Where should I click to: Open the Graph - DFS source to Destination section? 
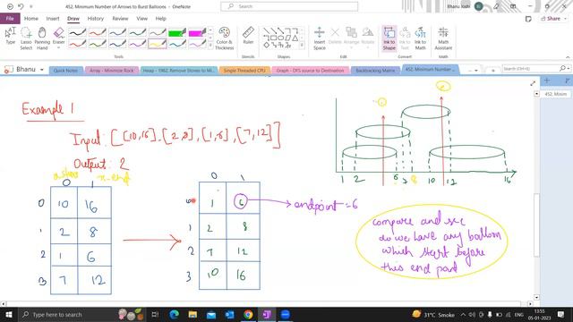click(310, 71)
